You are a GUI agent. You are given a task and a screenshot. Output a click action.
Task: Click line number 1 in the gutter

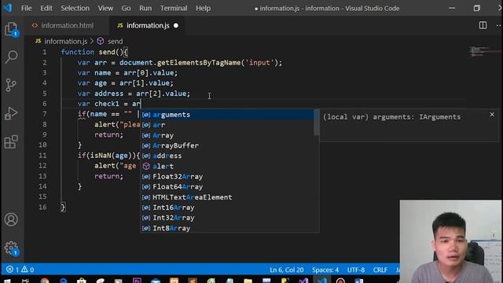45,52
